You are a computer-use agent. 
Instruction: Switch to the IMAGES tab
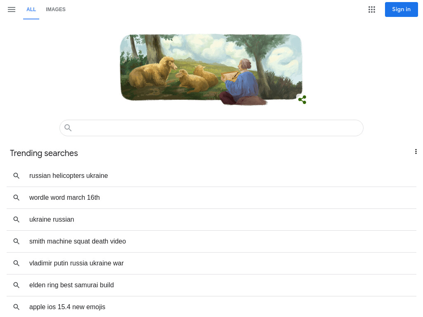[56, 9]
